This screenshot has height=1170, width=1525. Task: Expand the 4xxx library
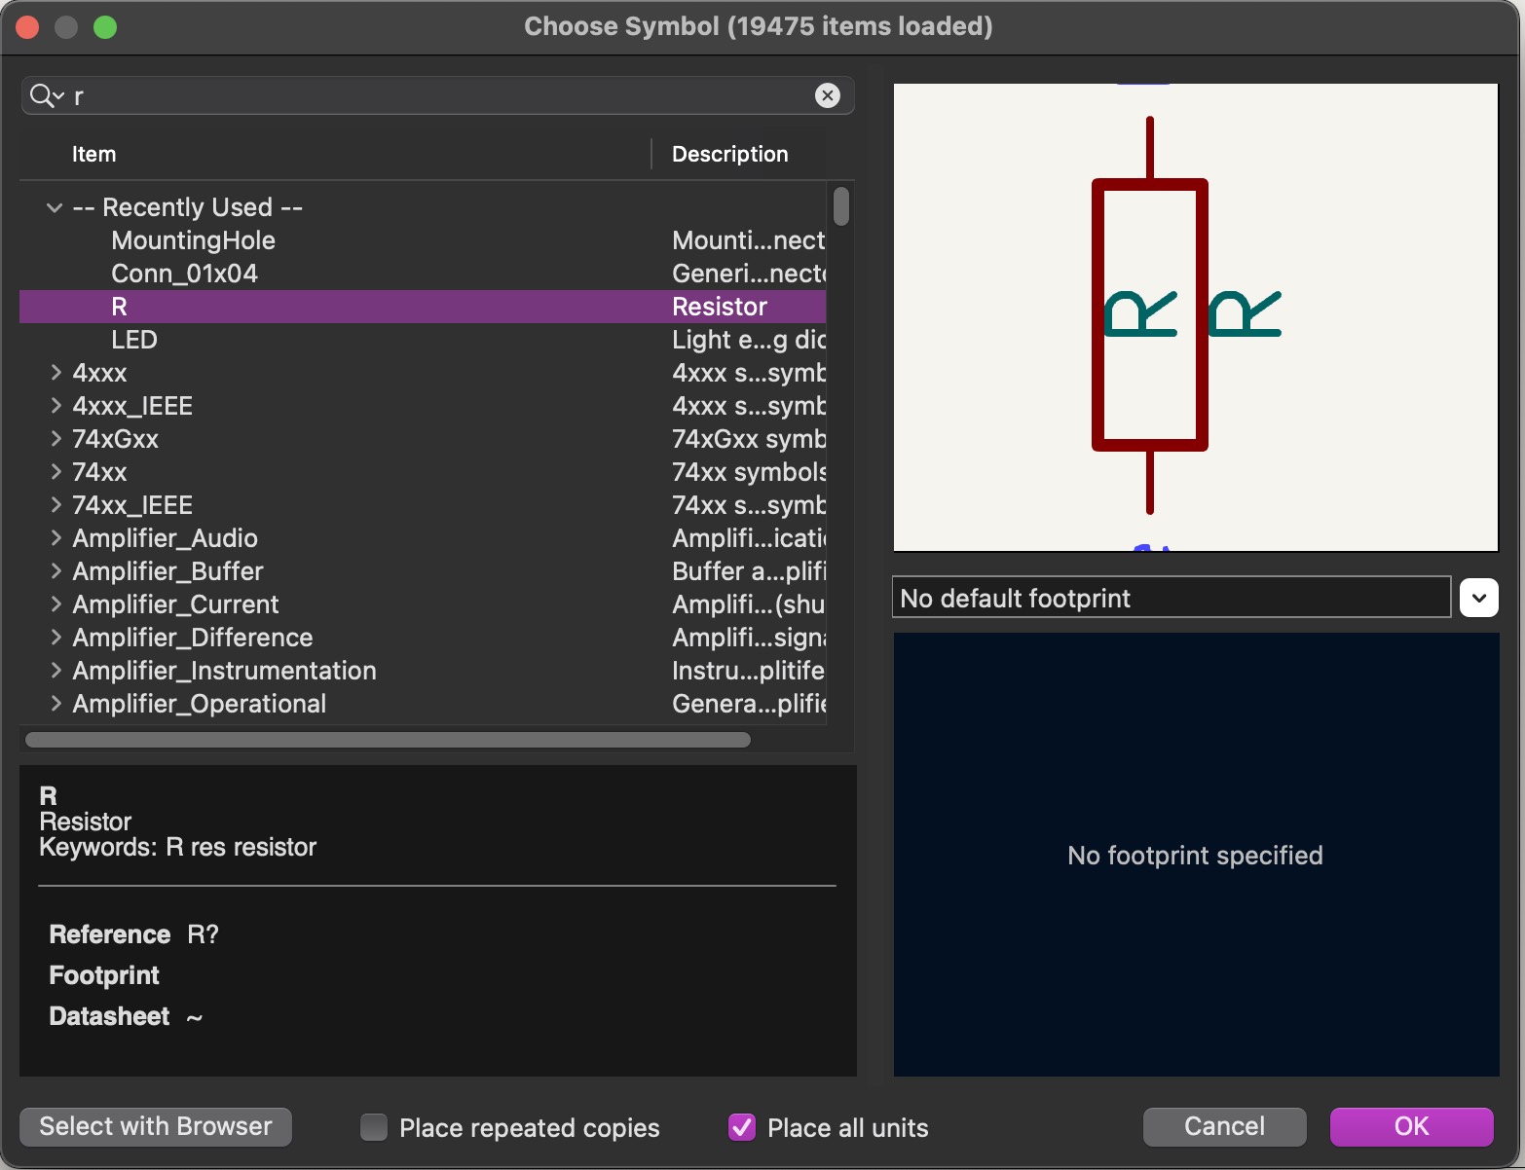(56, 373)
